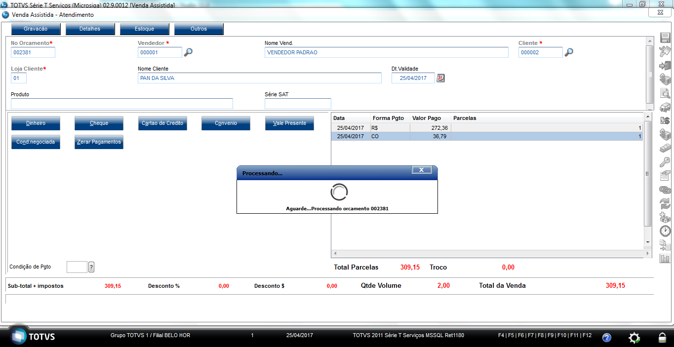674x347 pixels.
Task: Click the ? button beside Condição de Pgto
Action: tap(91, 267)
